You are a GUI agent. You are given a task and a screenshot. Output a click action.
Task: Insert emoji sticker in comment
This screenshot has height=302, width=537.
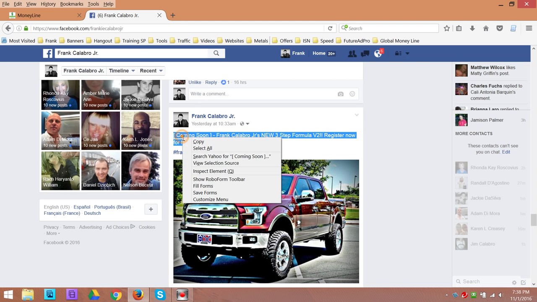[x=352, y=94]
